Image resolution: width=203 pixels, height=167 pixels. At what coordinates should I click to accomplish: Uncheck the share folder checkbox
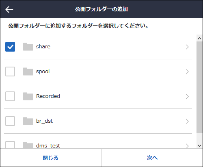coord(10,47)
